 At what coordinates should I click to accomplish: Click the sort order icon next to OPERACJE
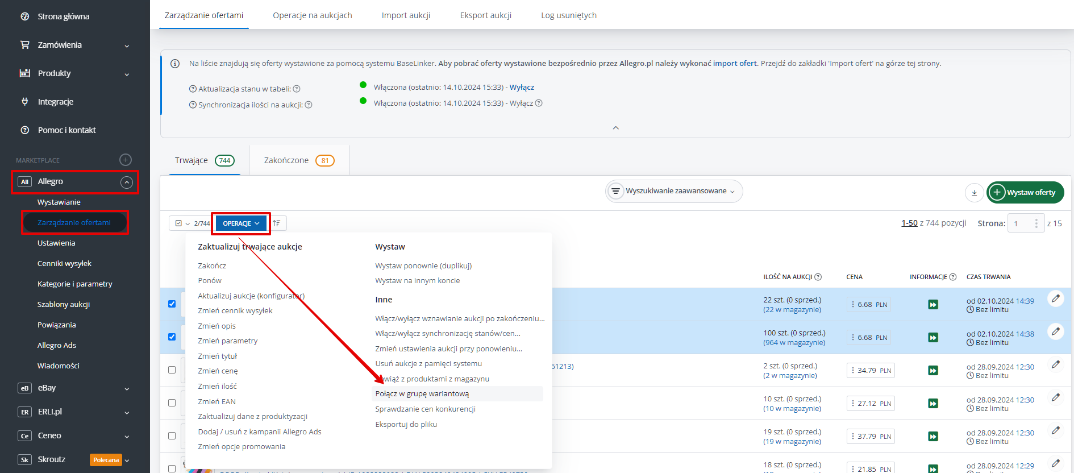click(x=277, y=223)
